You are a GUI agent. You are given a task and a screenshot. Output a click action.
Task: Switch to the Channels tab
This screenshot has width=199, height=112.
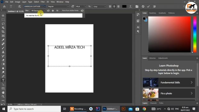tap(153, 103)
